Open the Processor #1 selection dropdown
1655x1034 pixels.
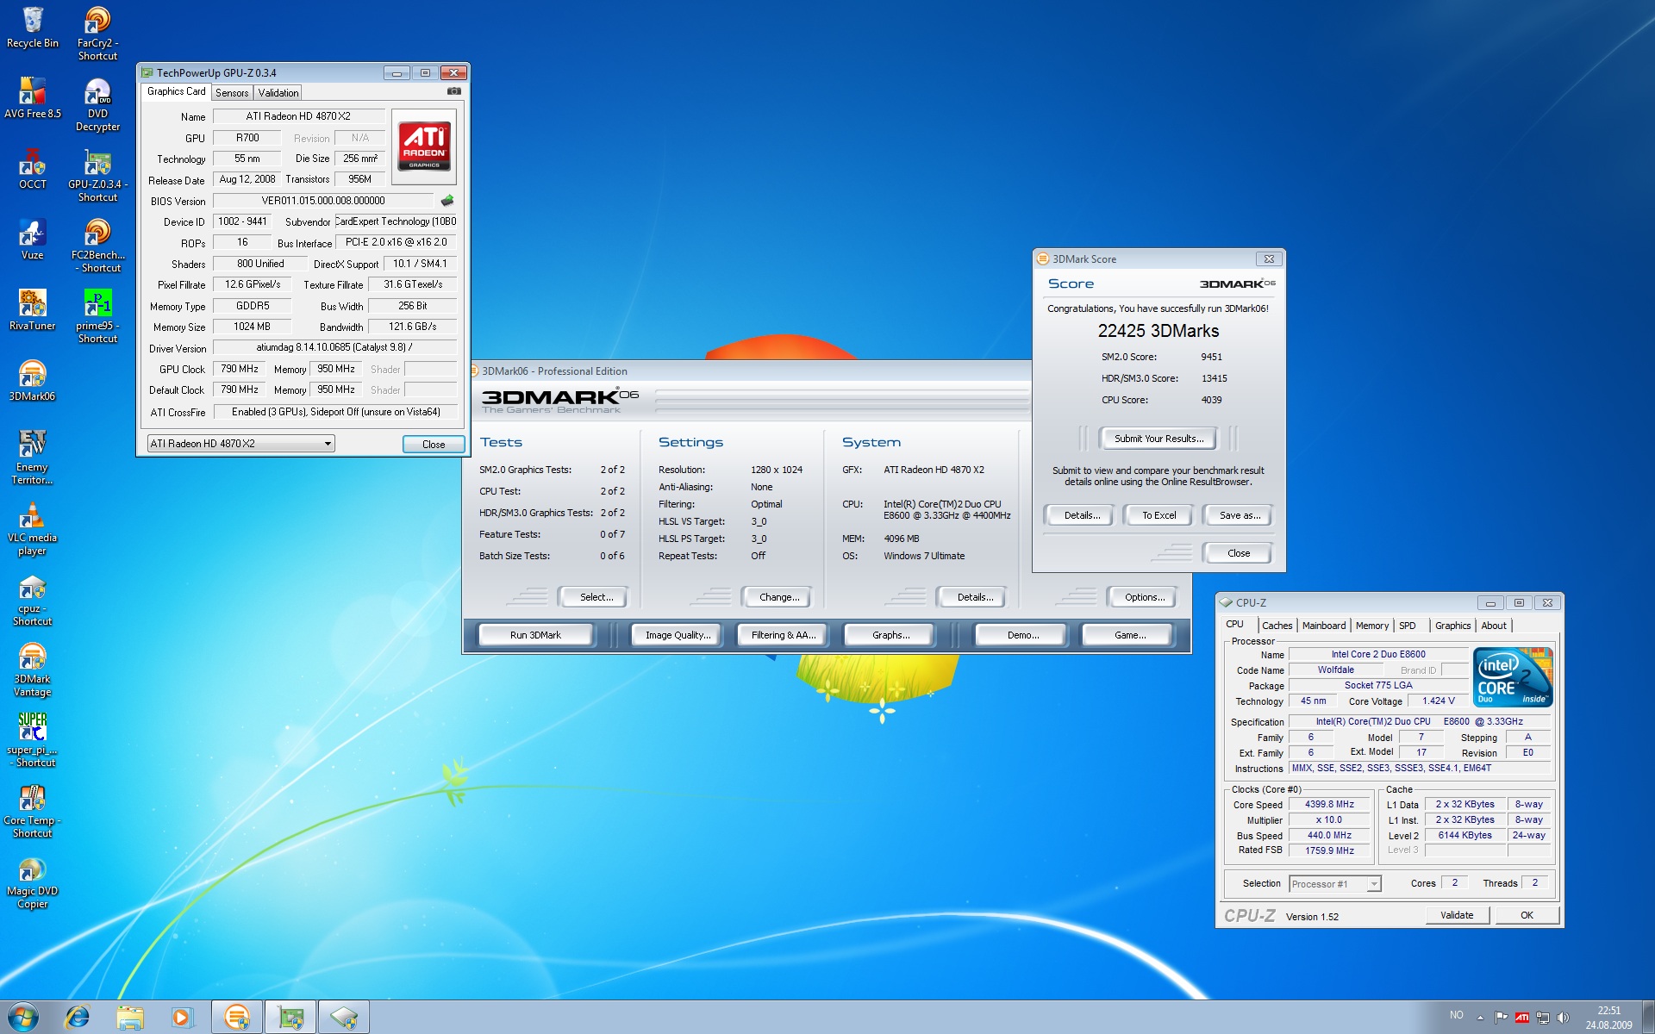point(1373,884)
